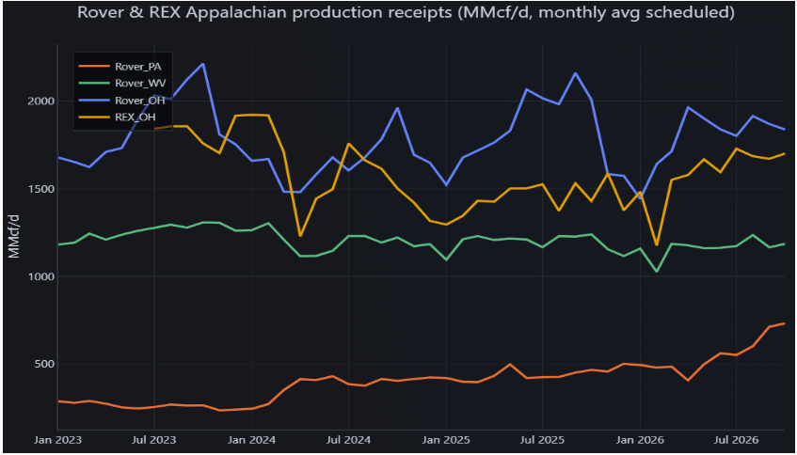Click the Jan 2025 x-axis label

tap(446, 439)
